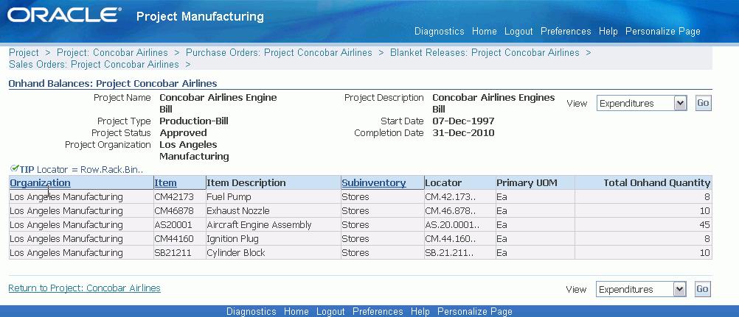Viewport: 739px width, 317px height.
Task: Open Diagnostics in the top header
Action: (x=440, y=32)
